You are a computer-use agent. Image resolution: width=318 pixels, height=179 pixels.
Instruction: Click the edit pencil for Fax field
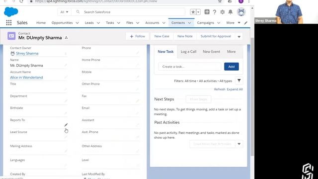(x=138, y=101)
